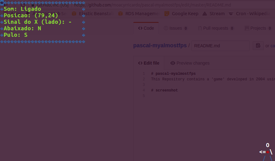Open the Cron - Wikipedia bookmark
275x161 pixels.
(x=249, y=14)
